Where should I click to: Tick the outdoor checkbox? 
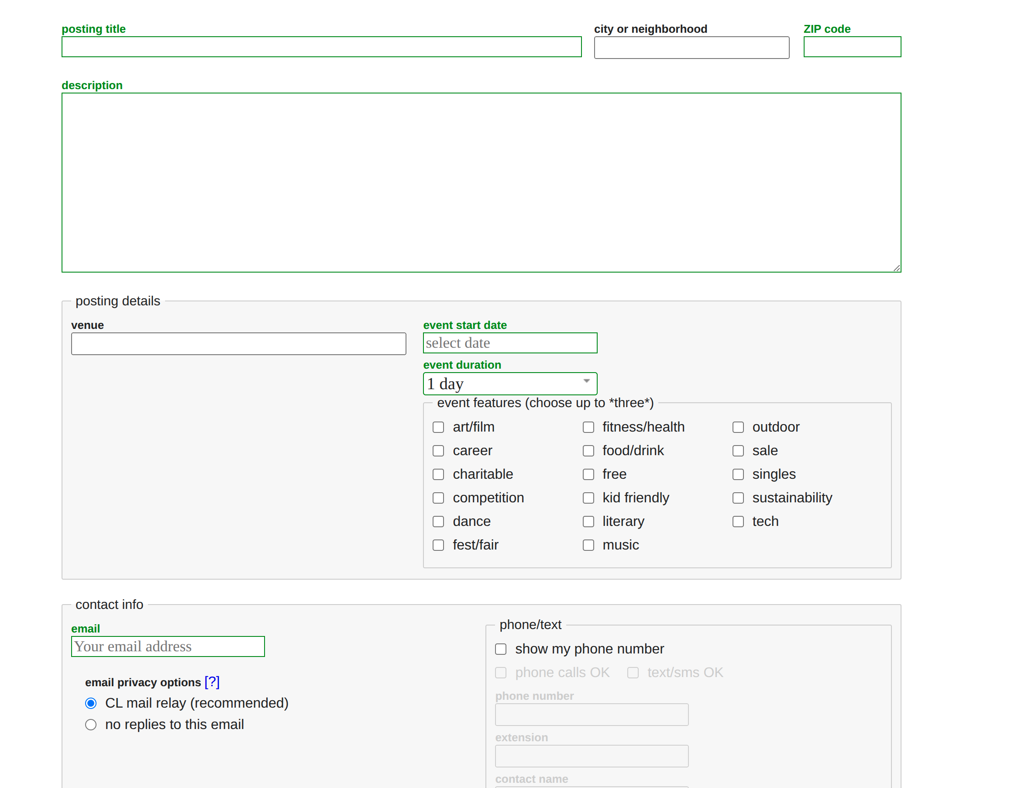click(738, 427)
